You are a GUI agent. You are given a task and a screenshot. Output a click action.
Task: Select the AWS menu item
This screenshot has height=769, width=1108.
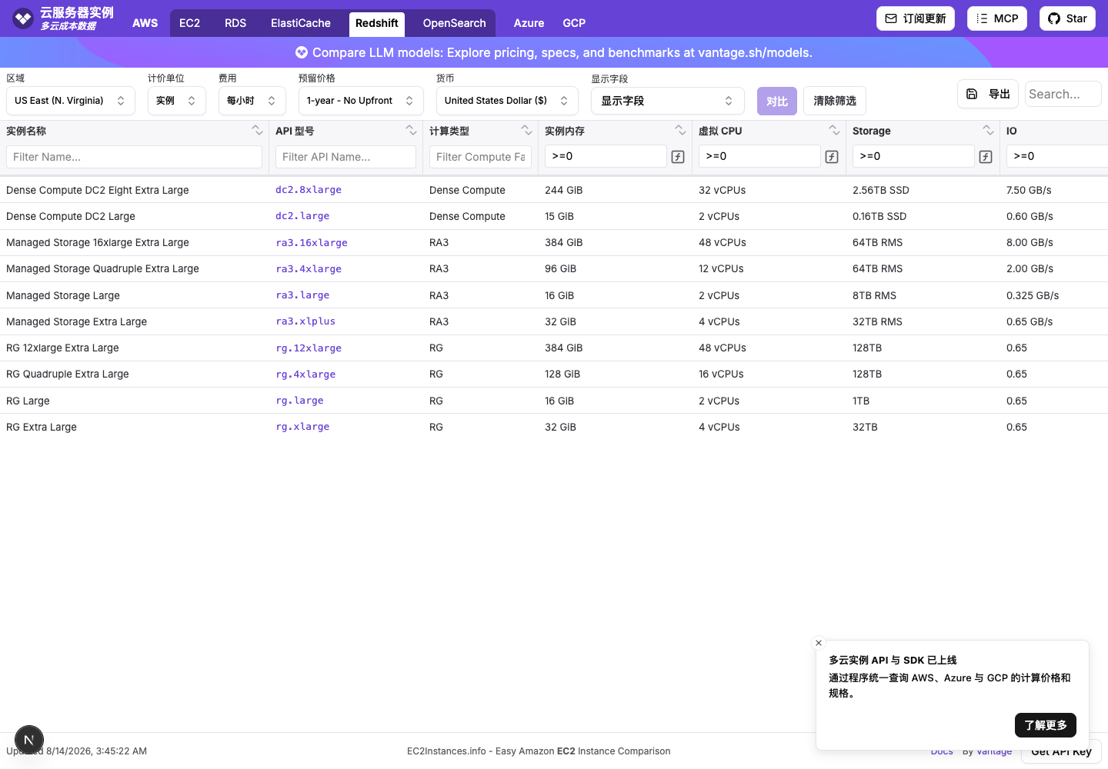click(145, 23)
